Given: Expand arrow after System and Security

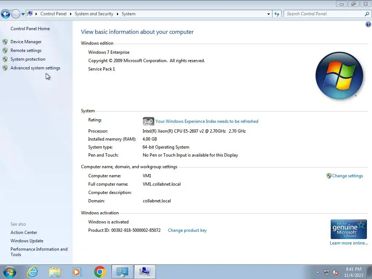Looking at the screenshot, I should (117, 14).
